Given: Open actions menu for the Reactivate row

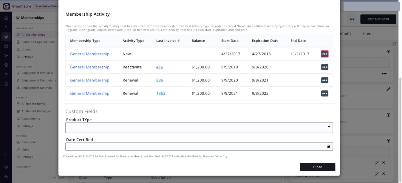Looking at the screenshot, I should 325,67.
